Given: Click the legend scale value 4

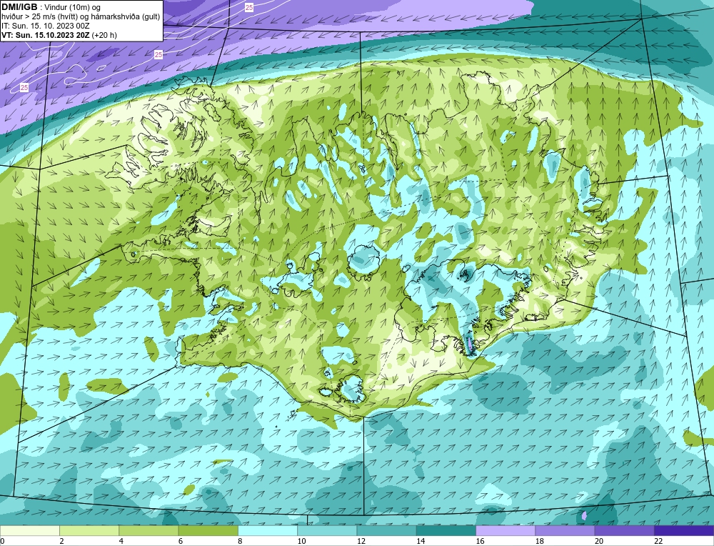Looking at the screenshot, I should [x=121, y=541].
